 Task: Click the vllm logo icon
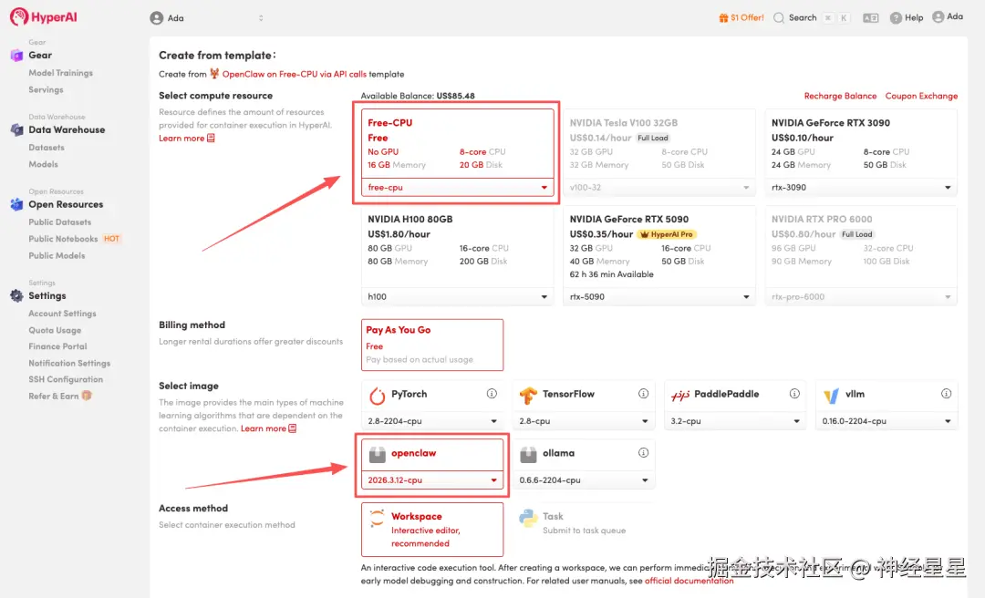point(831,395)
